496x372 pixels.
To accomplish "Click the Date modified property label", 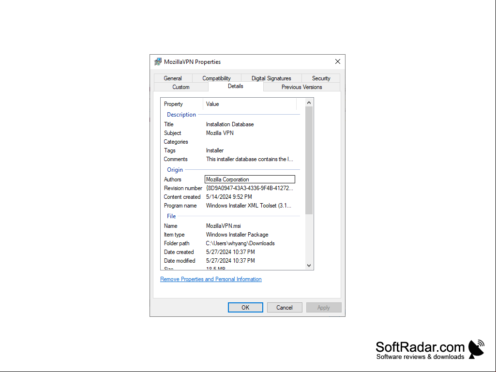I will (180, 261).
